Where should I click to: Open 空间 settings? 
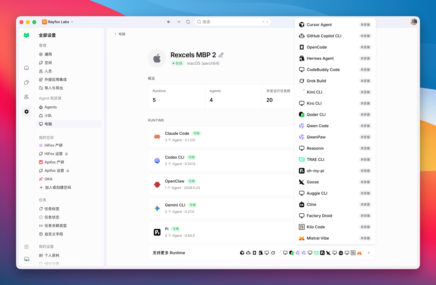(x=69, y=63)
